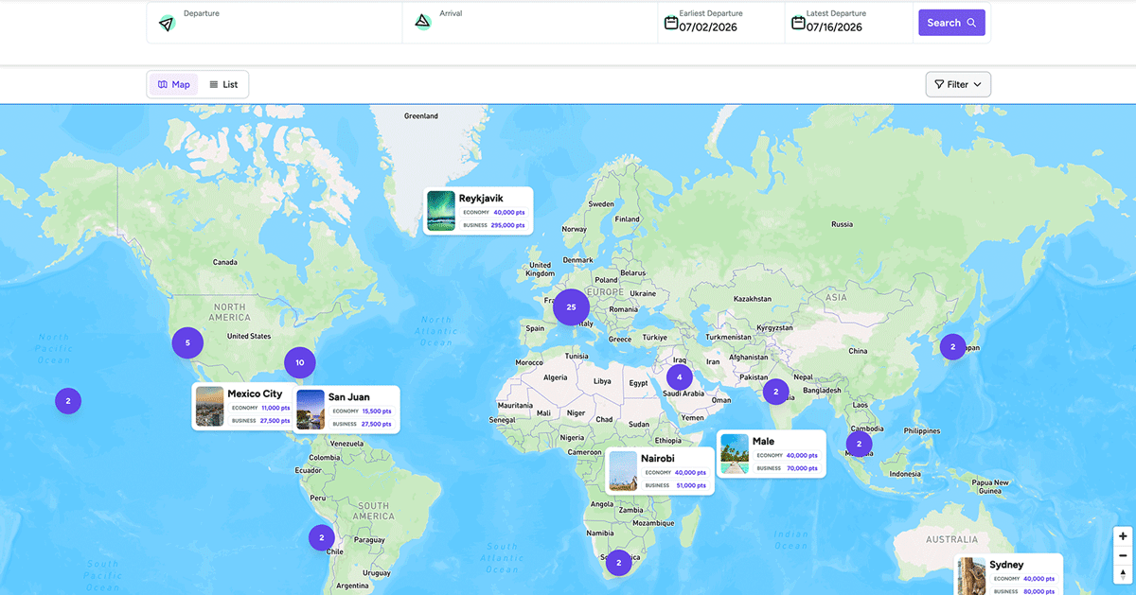This screenshot has height=595, width=1136.
Task: Zoom in the map with plus
Action: click(x=1123, y=536)
